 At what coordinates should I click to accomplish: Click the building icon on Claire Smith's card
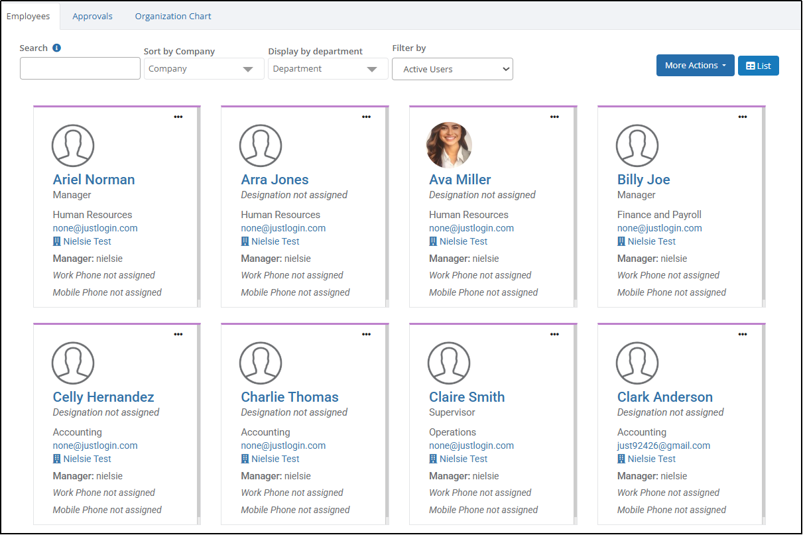pos(433,459)
